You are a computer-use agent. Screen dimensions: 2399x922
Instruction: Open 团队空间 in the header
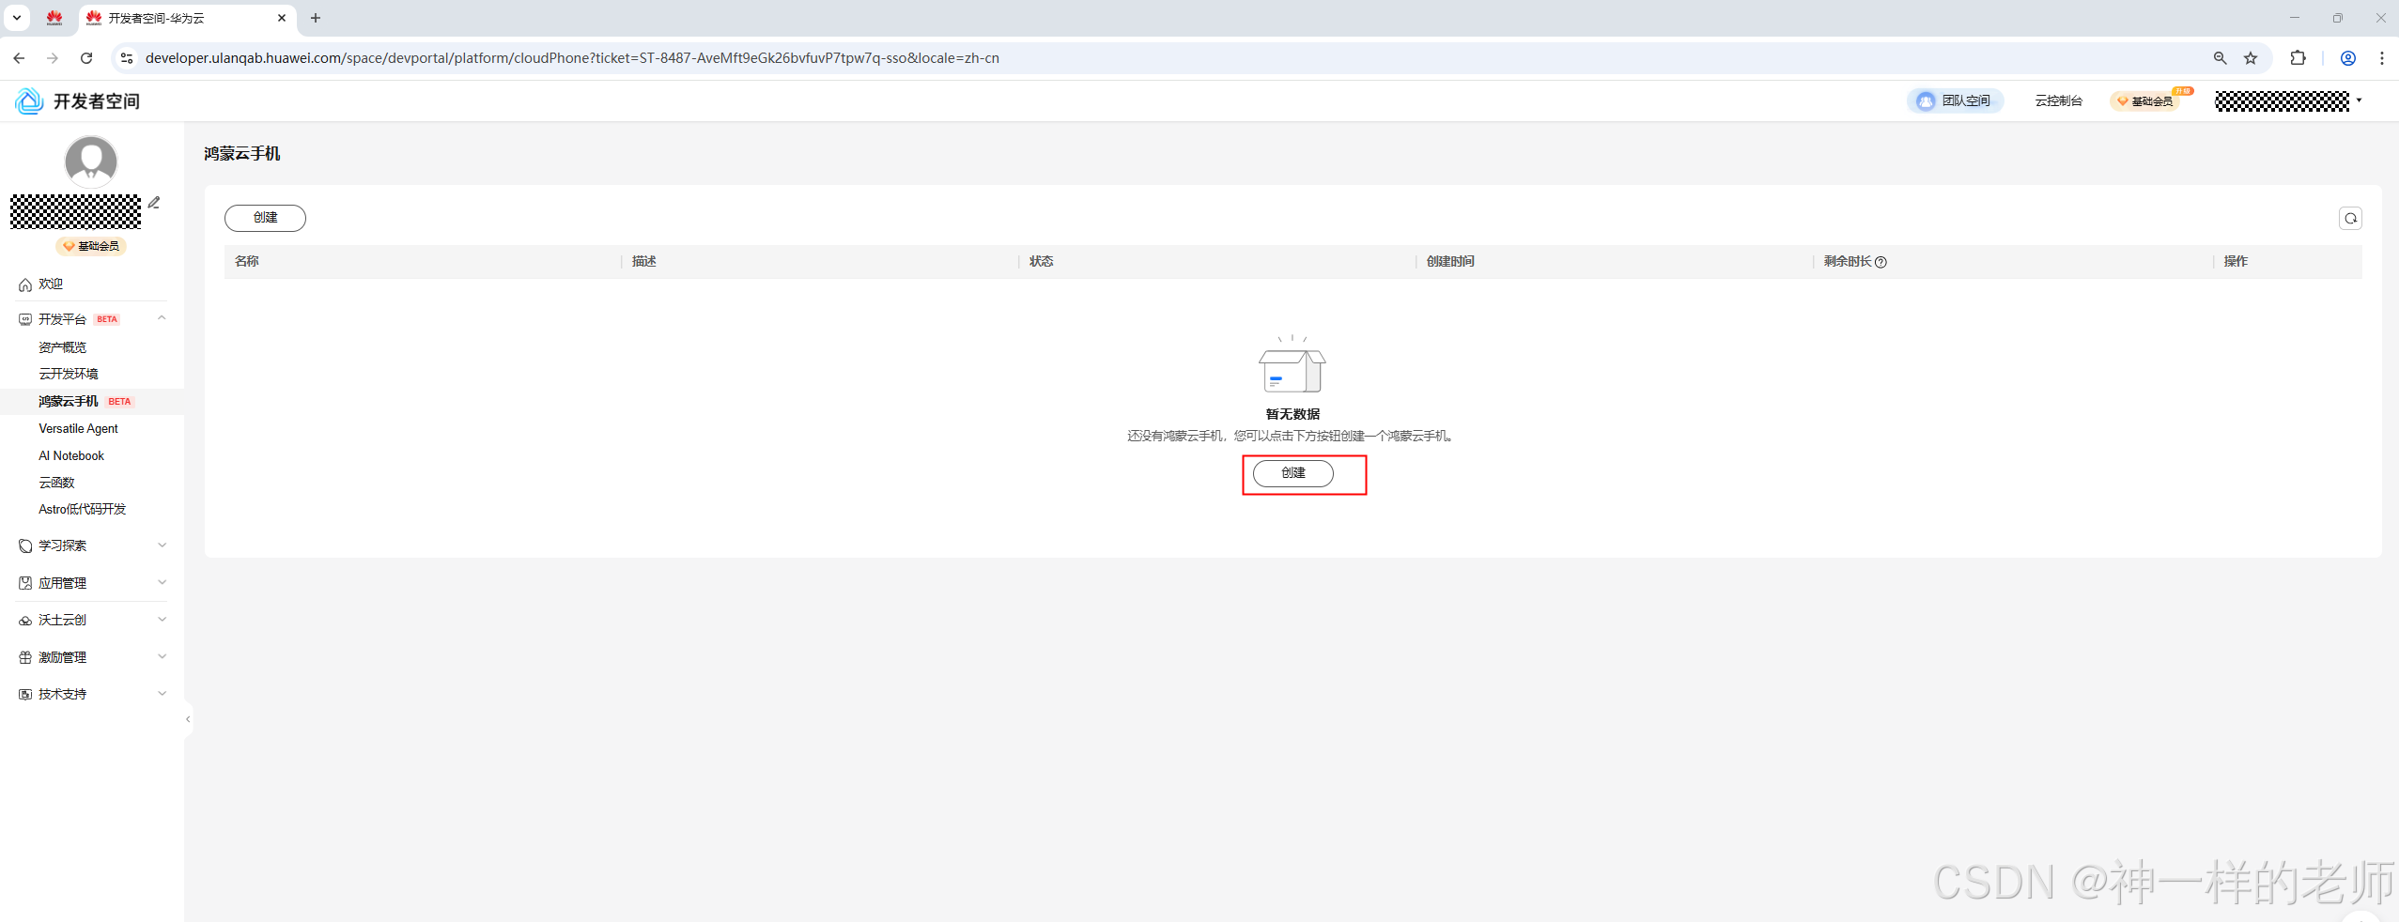tap(1955, 100)
